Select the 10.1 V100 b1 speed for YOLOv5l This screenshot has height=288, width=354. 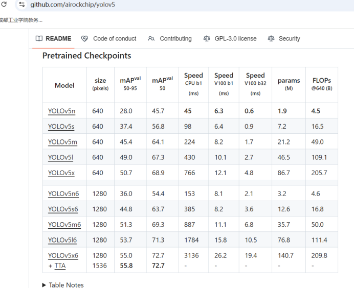[x=220, y=157]
